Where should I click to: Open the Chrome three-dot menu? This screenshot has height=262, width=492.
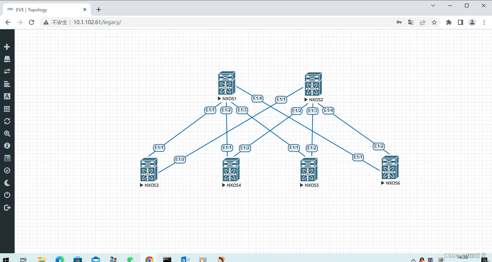click(484, 22)
